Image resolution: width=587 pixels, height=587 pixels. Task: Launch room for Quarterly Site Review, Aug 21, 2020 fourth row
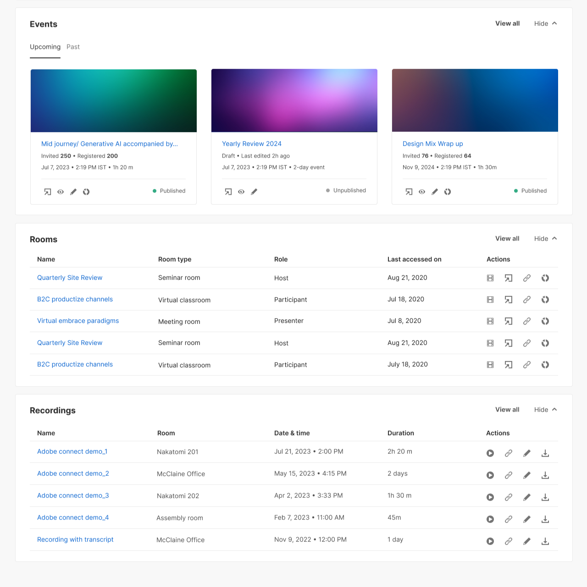[x=509, y=343]
